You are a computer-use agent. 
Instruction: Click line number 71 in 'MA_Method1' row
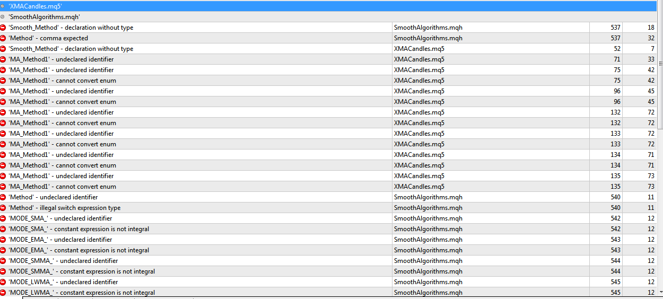coord(617,59)
